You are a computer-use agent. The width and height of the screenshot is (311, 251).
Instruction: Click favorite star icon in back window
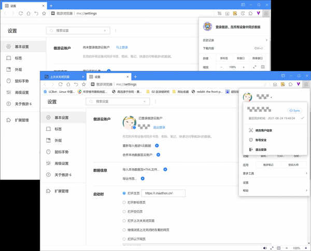click(44, 13)
